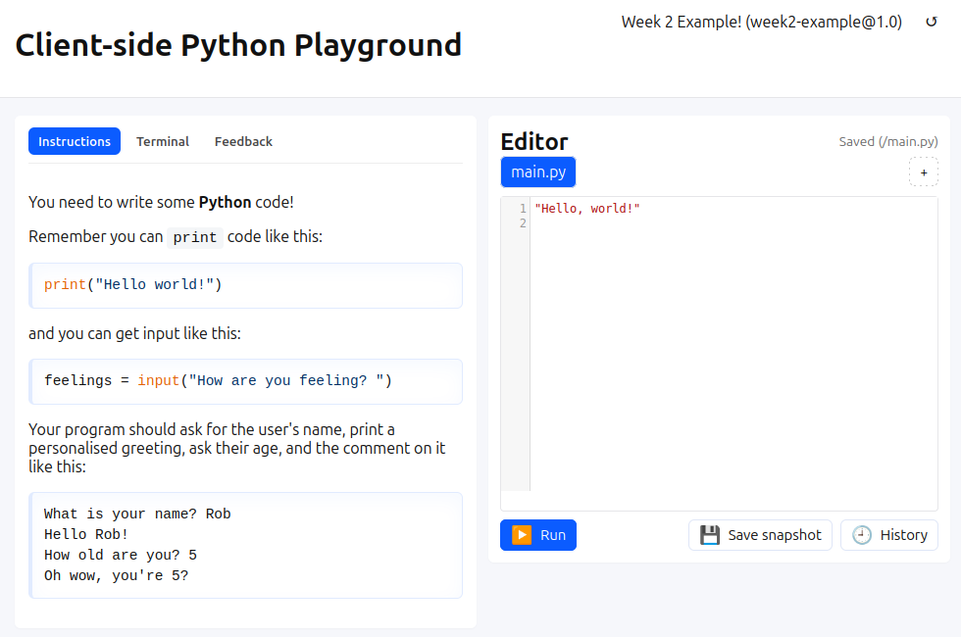
Task: Click the "Oh wow, you're 5?" line
Action: (116, 576)
